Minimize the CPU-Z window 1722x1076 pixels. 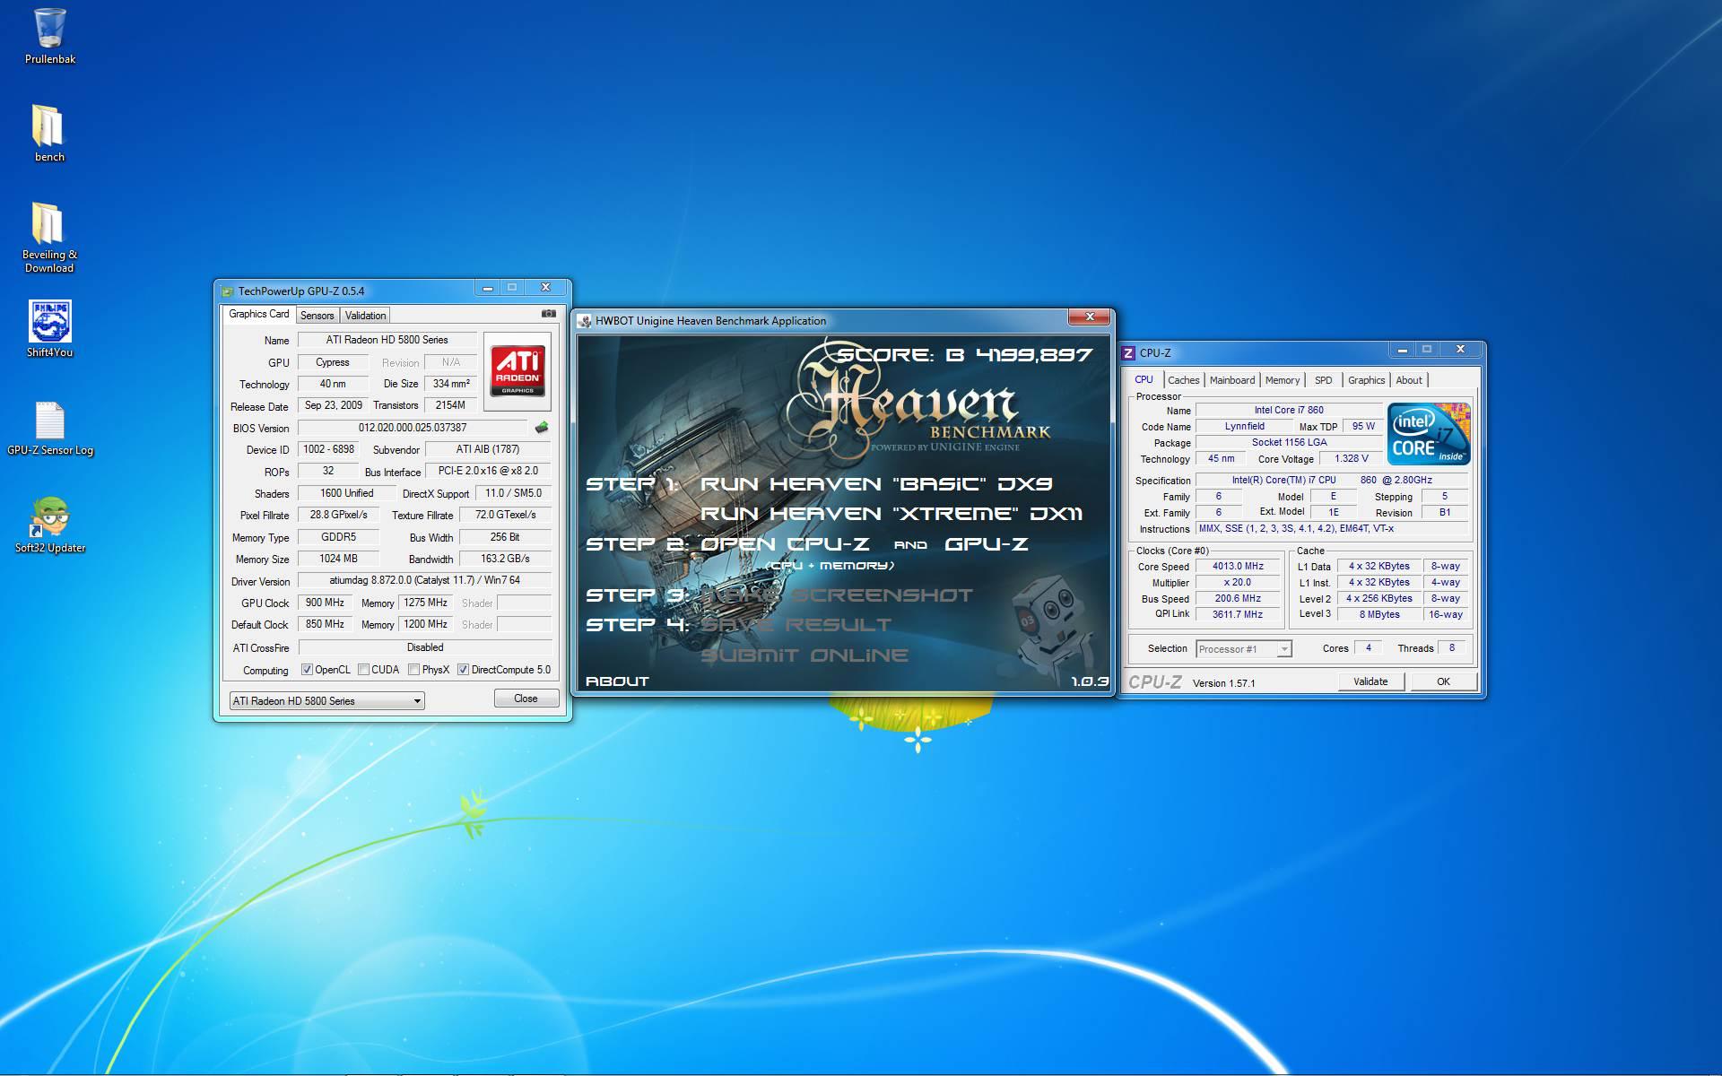(1402, 350)
